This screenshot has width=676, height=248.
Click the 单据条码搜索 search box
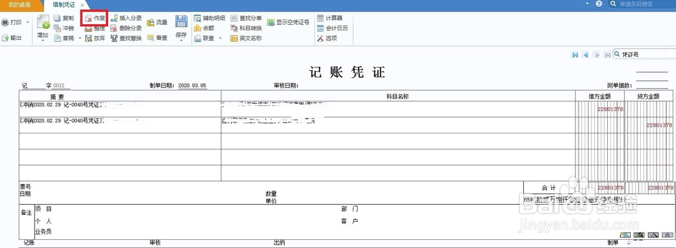coord(642,4)
